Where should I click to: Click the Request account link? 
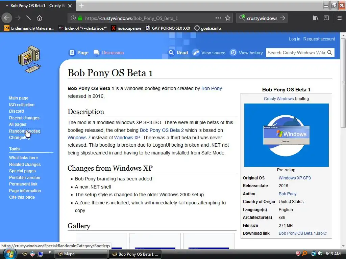[x=319, y=39]
